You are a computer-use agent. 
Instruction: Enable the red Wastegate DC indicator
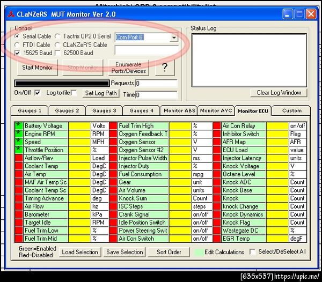coord(217,231)
